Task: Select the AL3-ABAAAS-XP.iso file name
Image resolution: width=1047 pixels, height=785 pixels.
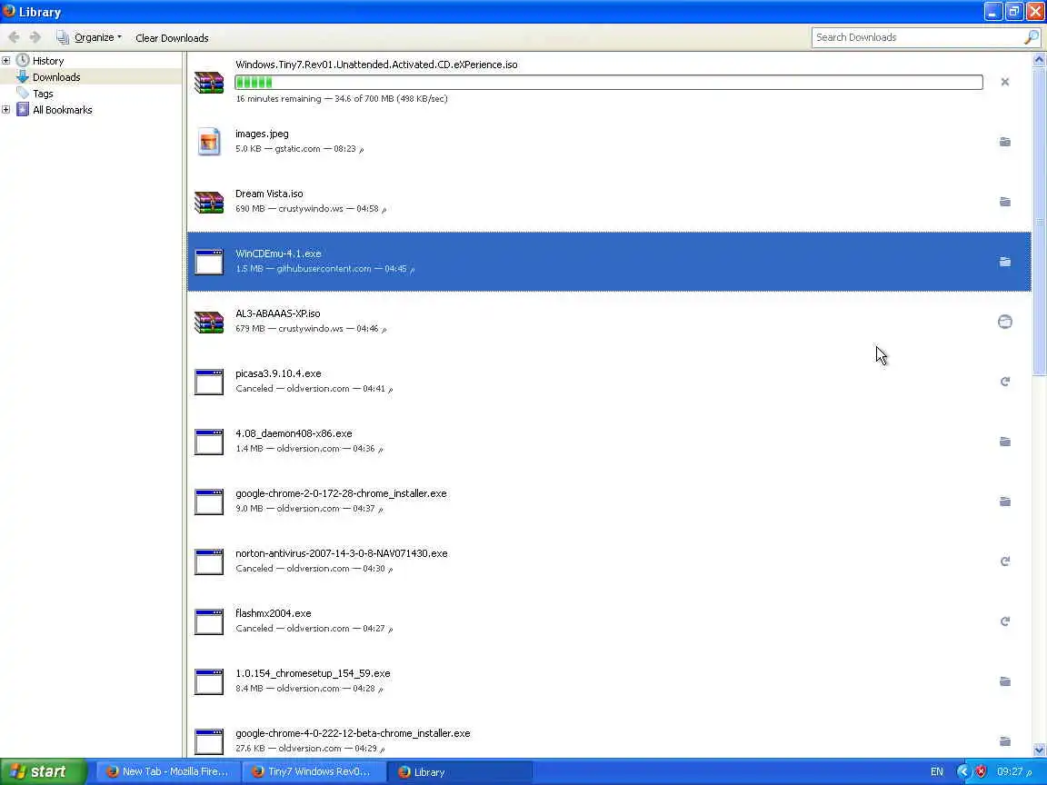Action: pyautogui.click(x=278, y=313)
